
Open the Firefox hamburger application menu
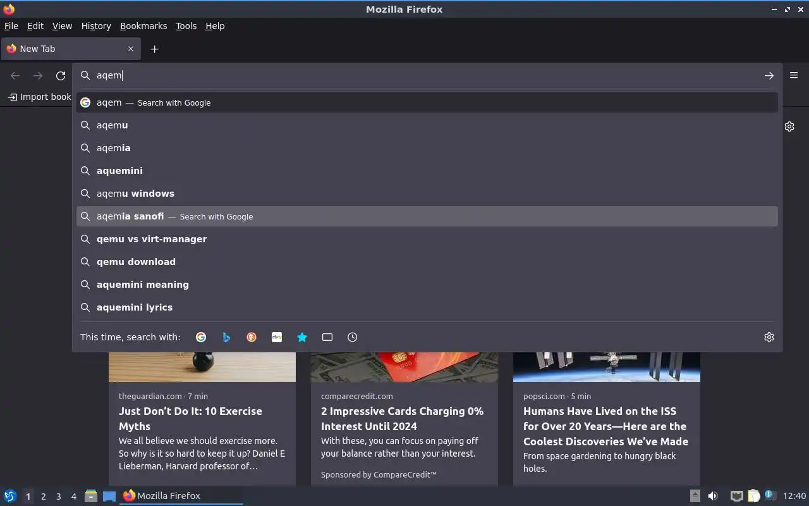coord(794,75)
